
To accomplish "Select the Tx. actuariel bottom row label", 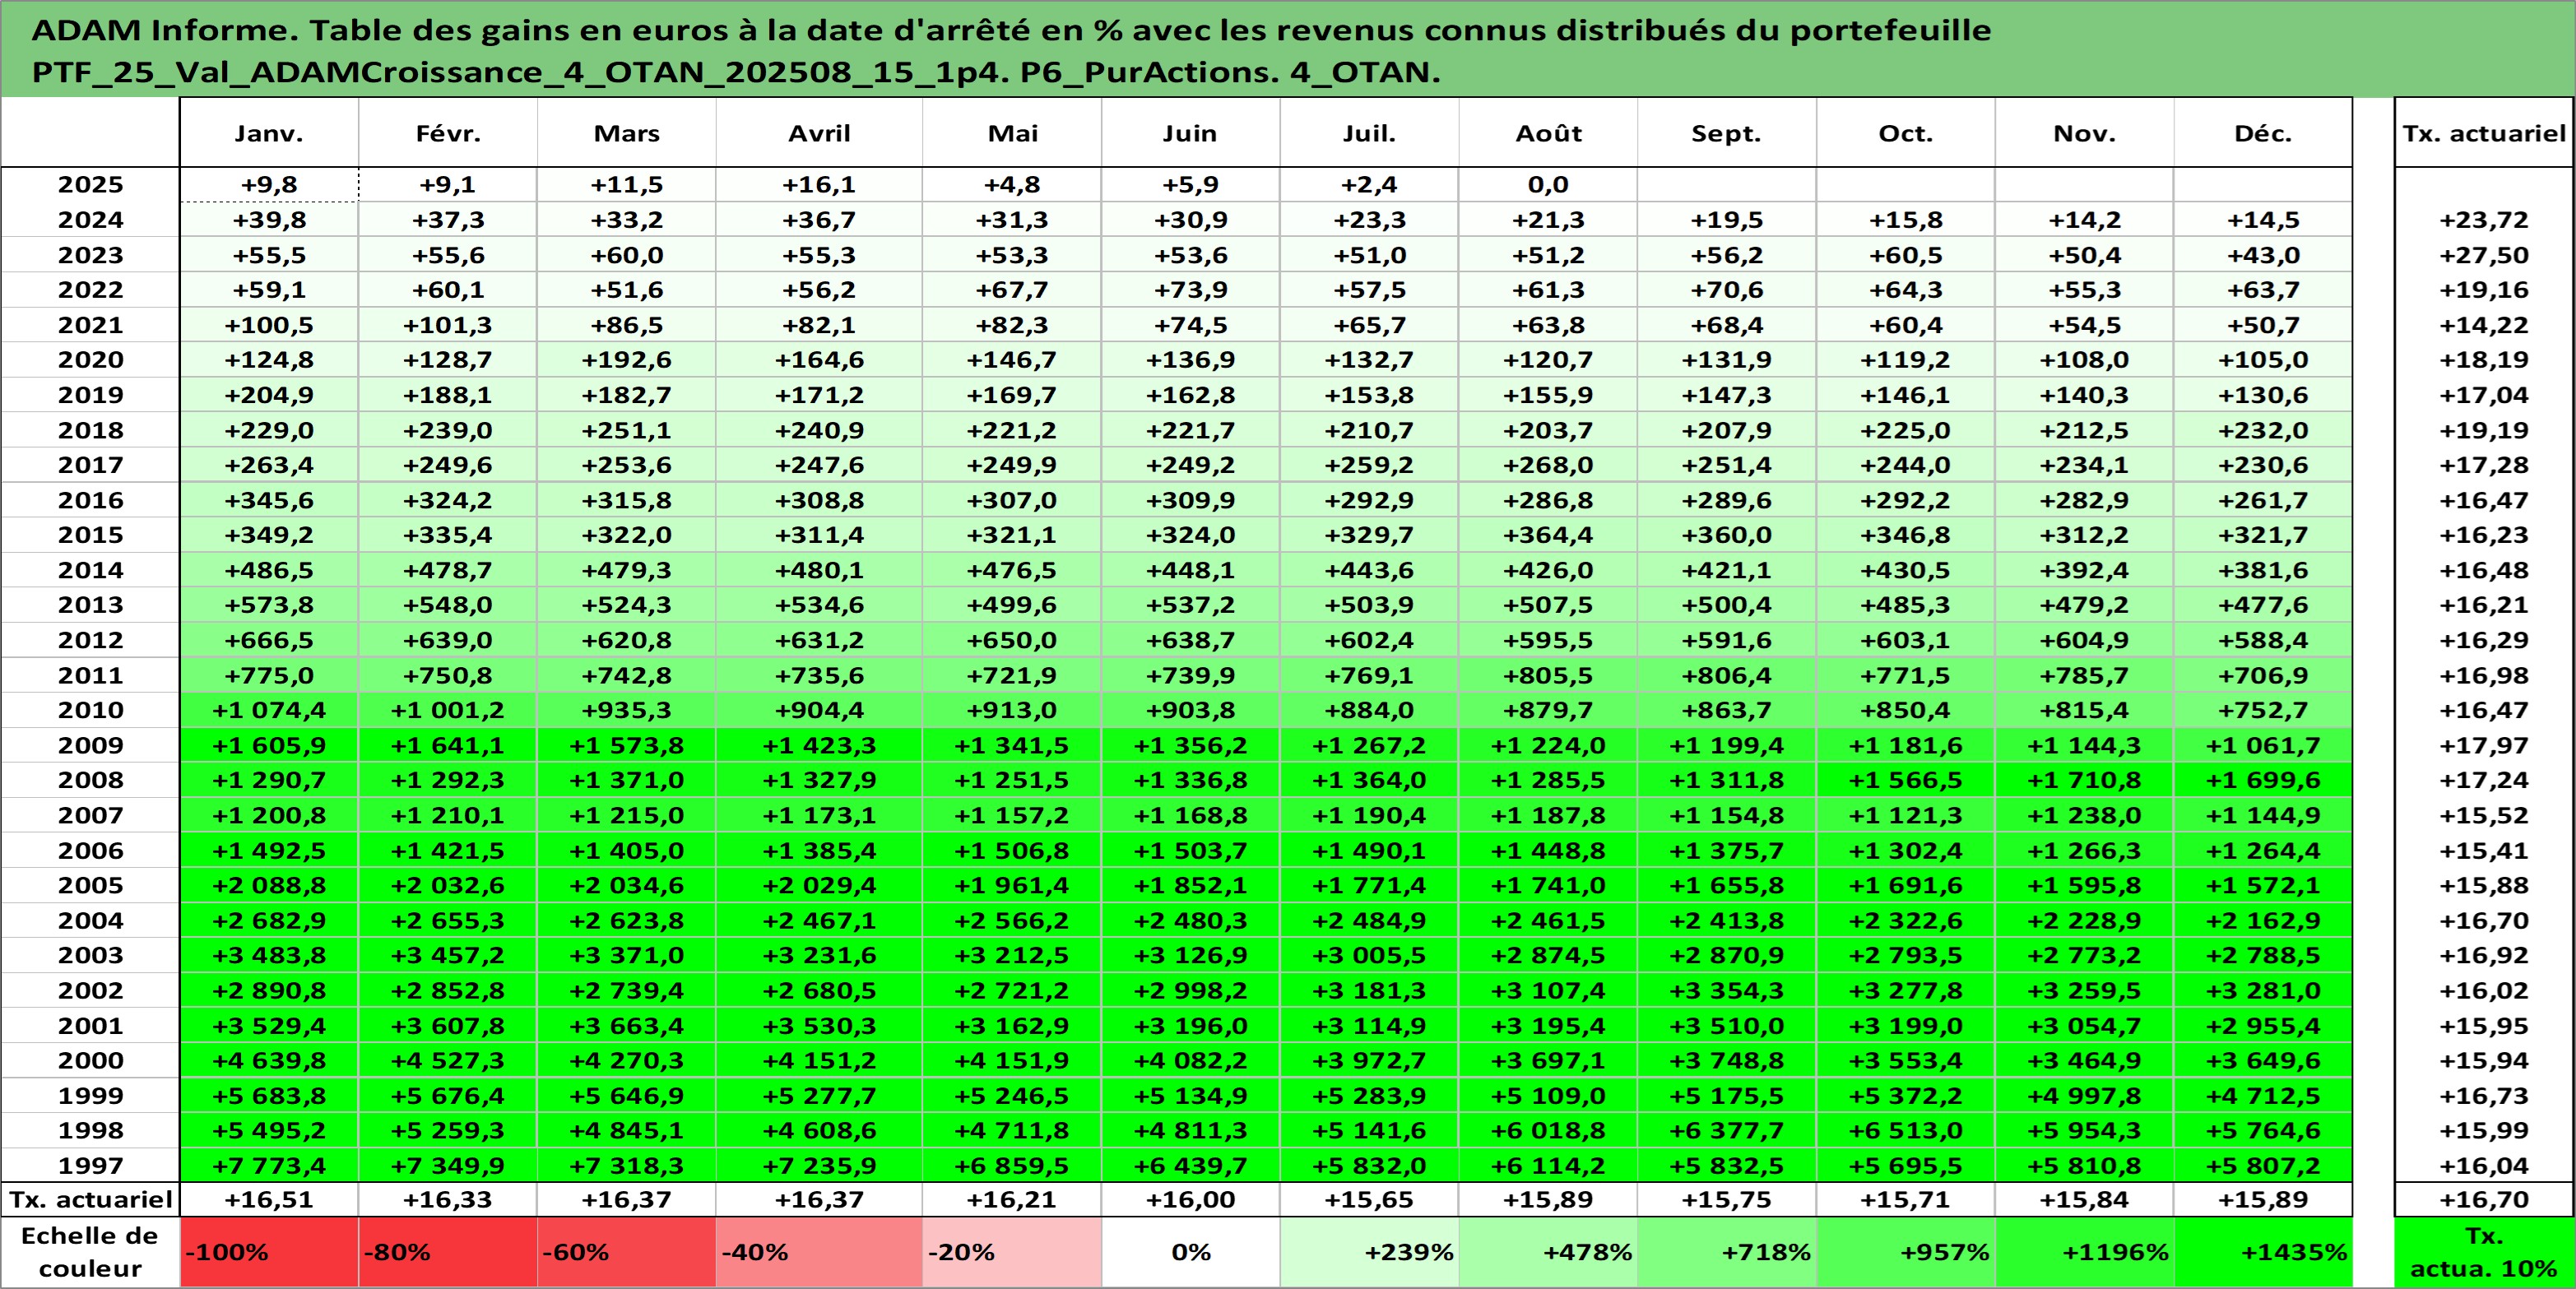I will (90, 1199).
